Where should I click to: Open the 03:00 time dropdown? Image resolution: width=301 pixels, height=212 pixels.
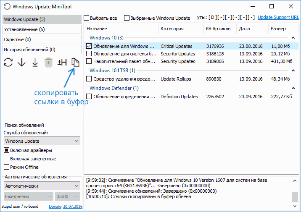pyautogui.click(x=67, y=196)
